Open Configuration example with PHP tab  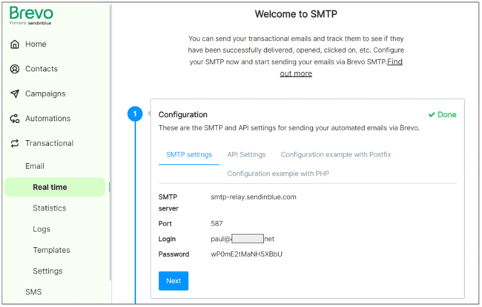click(278, 174)
